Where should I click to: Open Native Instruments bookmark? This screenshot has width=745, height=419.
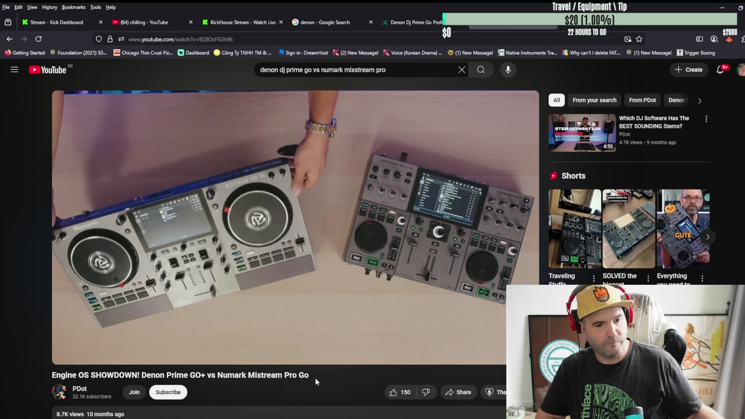527,53
